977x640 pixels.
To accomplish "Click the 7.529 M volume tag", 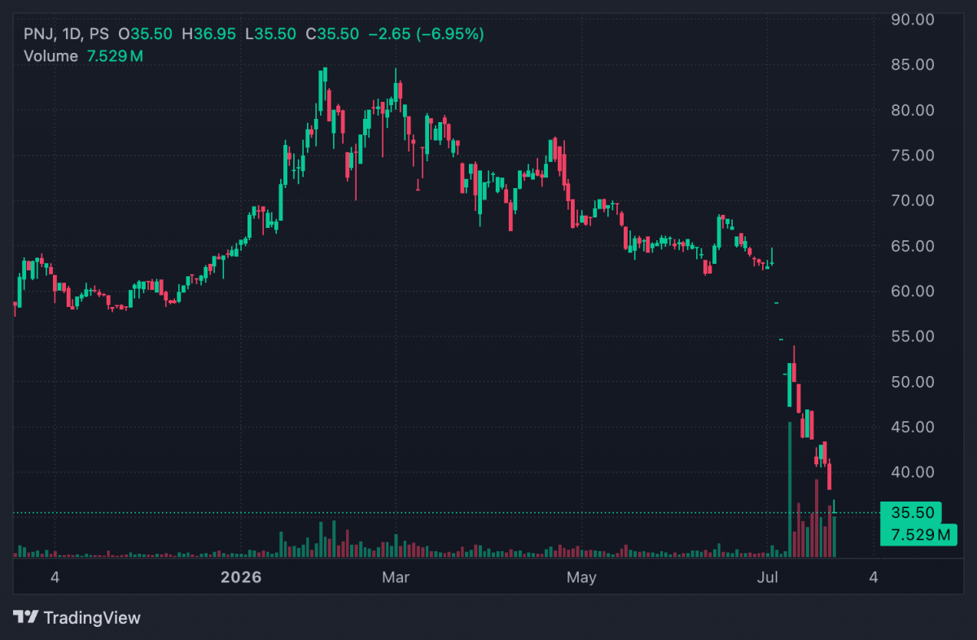I will tap(919, 535).
